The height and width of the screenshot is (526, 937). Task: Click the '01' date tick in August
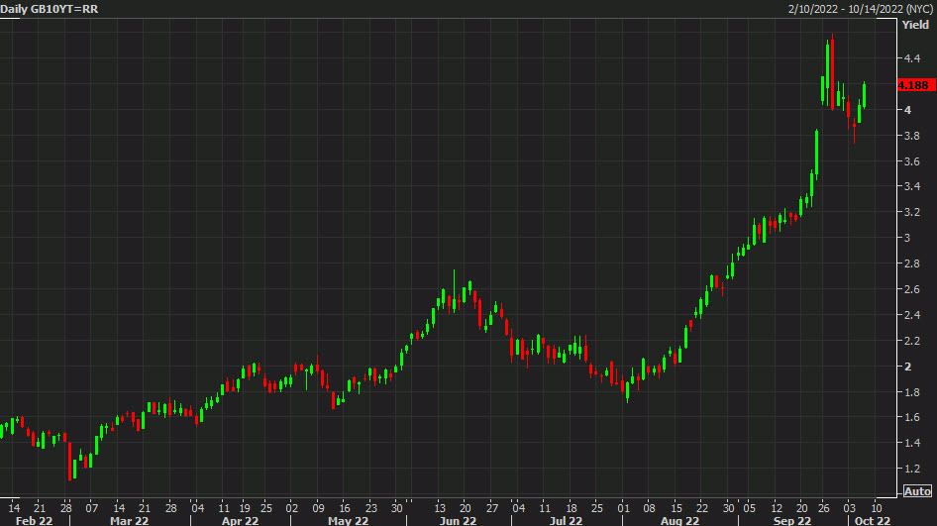tap(623, 508)
